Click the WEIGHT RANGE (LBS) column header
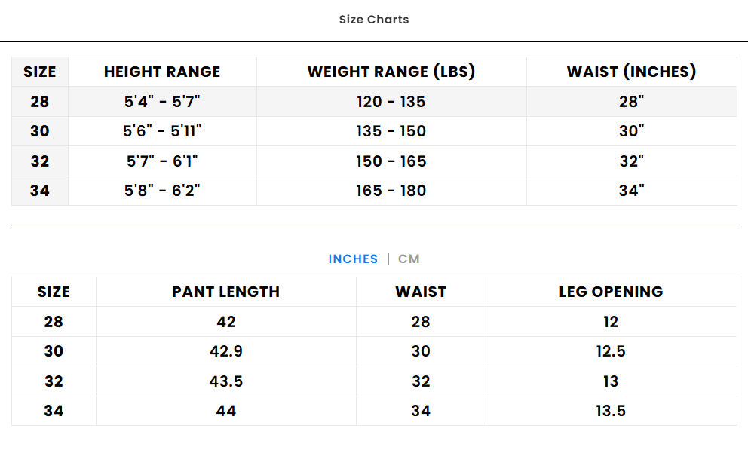The height and width of the screenshot is (453, 748). (391, 72)
